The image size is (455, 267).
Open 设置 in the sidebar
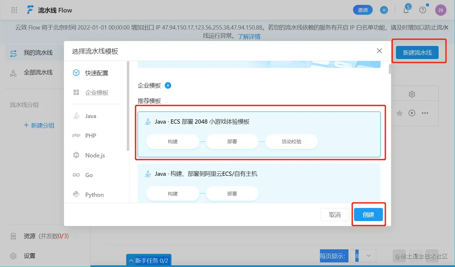coord(30,256)
